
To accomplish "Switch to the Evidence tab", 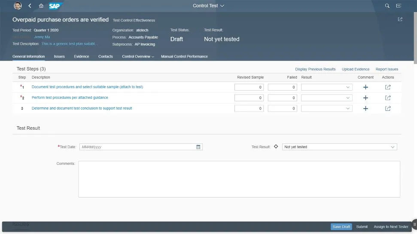I will (x=82, y=57).
